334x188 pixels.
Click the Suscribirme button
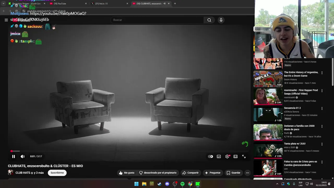tap(57, 173)
